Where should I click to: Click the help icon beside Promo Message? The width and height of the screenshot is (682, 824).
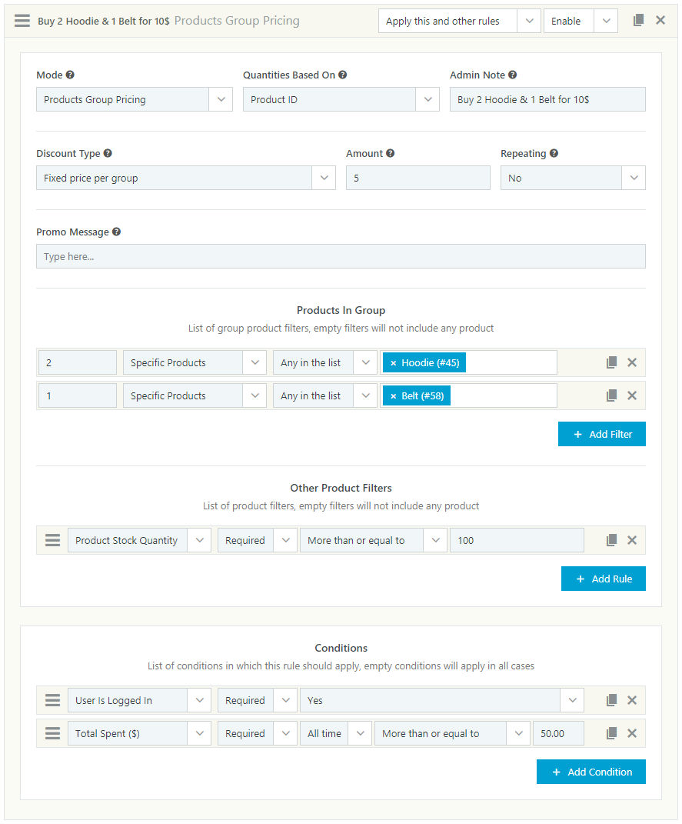coord(116,232)
